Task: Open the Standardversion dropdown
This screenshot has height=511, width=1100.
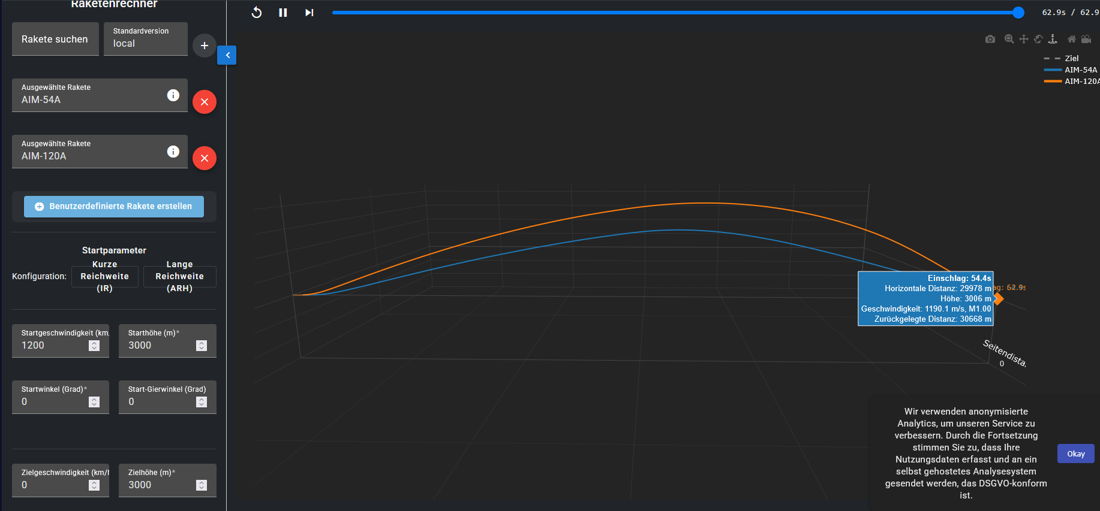Action: coord(146,39)
